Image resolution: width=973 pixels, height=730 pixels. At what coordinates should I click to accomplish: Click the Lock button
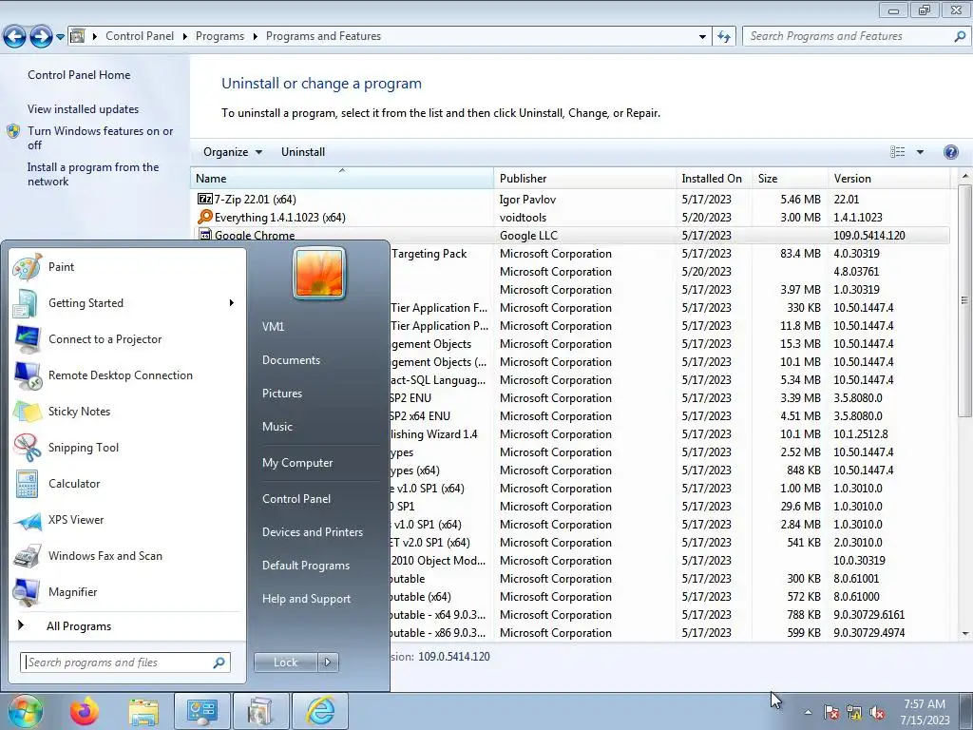point(285,663)
